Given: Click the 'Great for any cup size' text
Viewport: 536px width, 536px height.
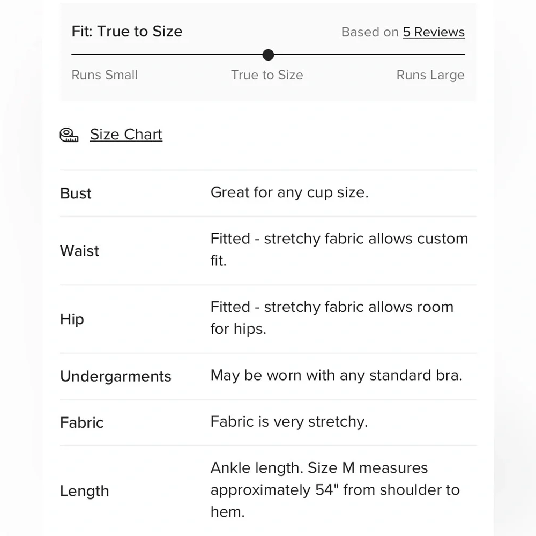Looking at the screenshot, I should 289,192.
